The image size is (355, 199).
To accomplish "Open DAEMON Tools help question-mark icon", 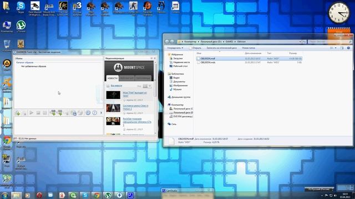I will point(95,113).
